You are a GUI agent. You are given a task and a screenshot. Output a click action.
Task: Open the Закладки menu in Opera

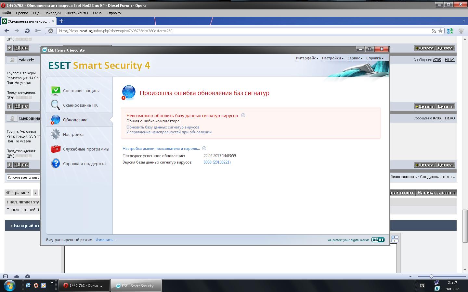pos(53,13)
